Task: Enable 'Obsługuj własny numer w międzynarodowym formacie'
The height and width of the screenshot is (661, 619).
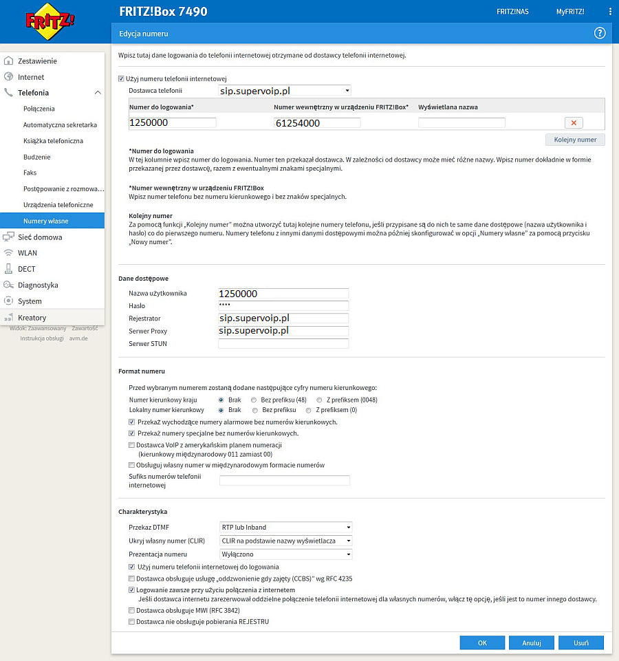Action: coord(131,465)
